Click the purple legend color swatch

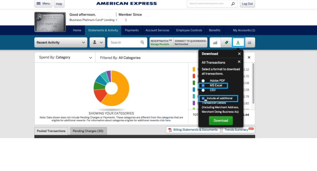[x=194, y=103]
